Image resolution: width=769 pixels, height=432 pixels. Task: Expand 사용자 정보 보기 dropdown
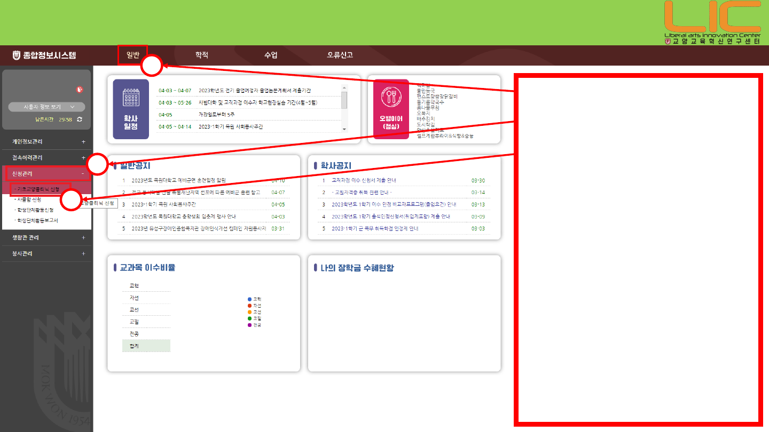pos(46,107)
